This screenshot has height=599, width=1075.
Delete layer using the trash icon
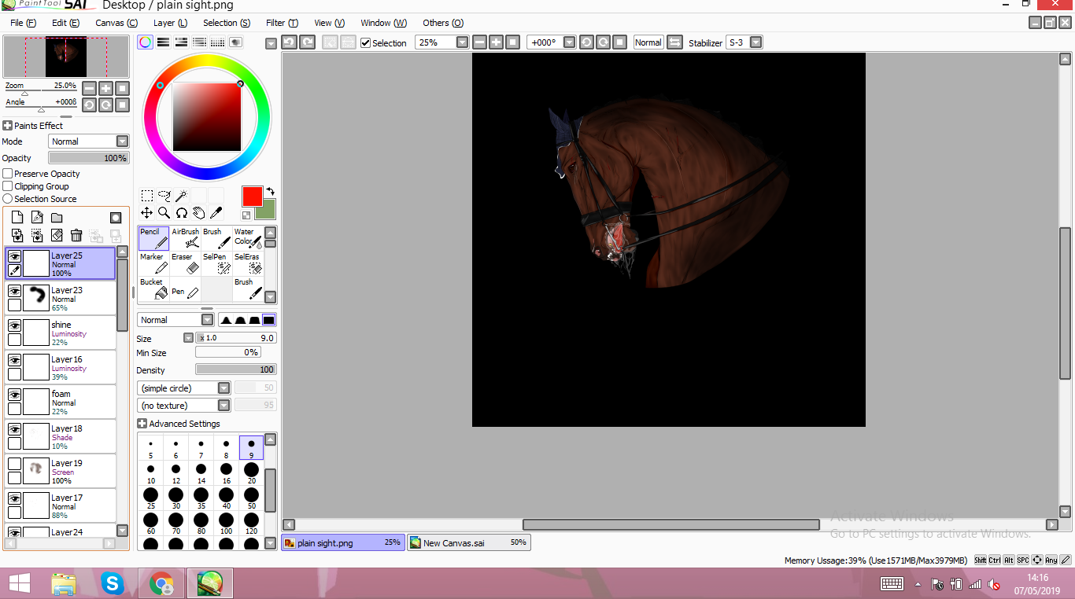(76, 235)
